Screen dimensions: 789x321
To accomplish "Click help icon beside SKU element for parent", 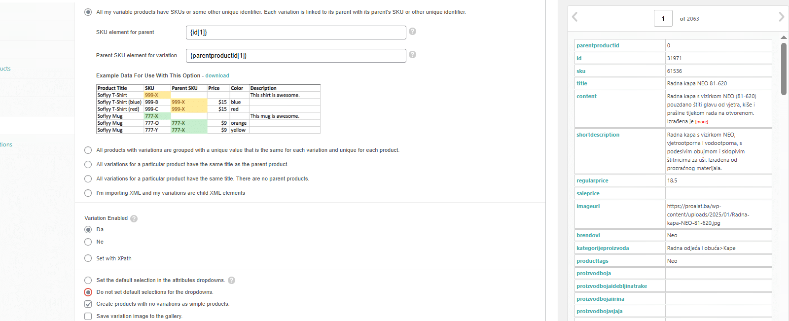I will coord(413,32).
